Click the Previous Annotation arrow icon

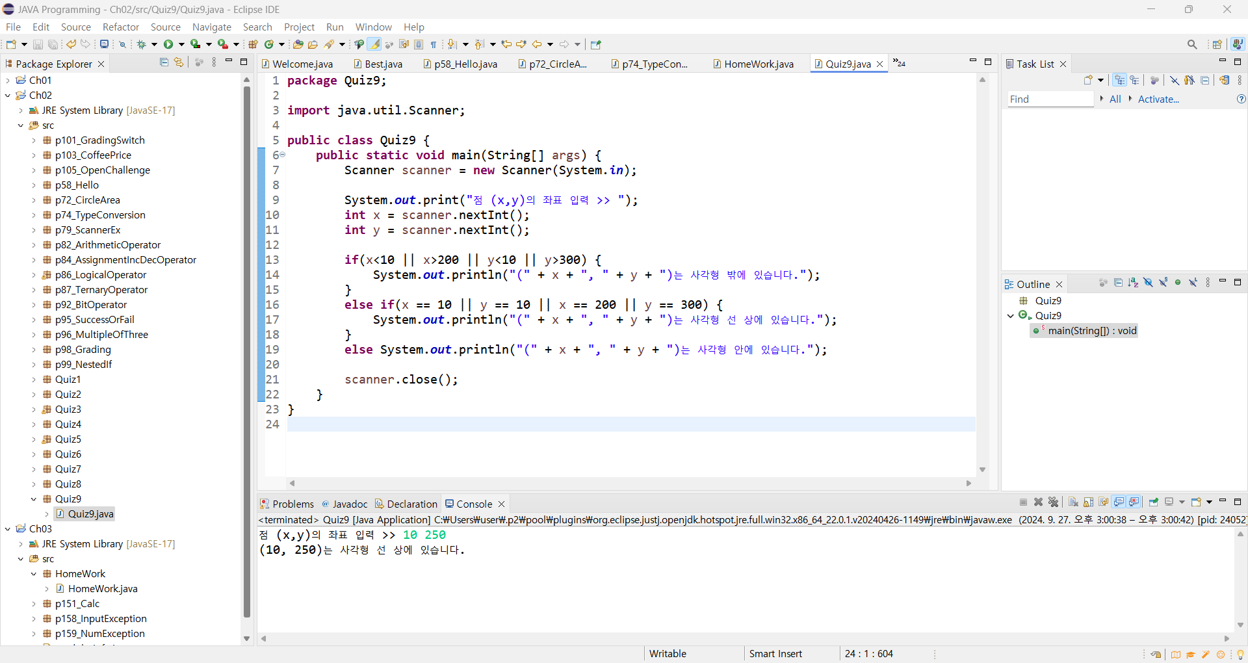(480, 44)
